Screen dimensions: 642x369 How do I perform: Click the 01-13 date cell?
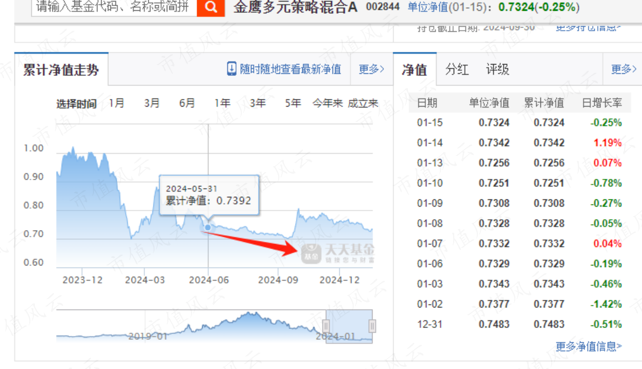tap(430, 163)
